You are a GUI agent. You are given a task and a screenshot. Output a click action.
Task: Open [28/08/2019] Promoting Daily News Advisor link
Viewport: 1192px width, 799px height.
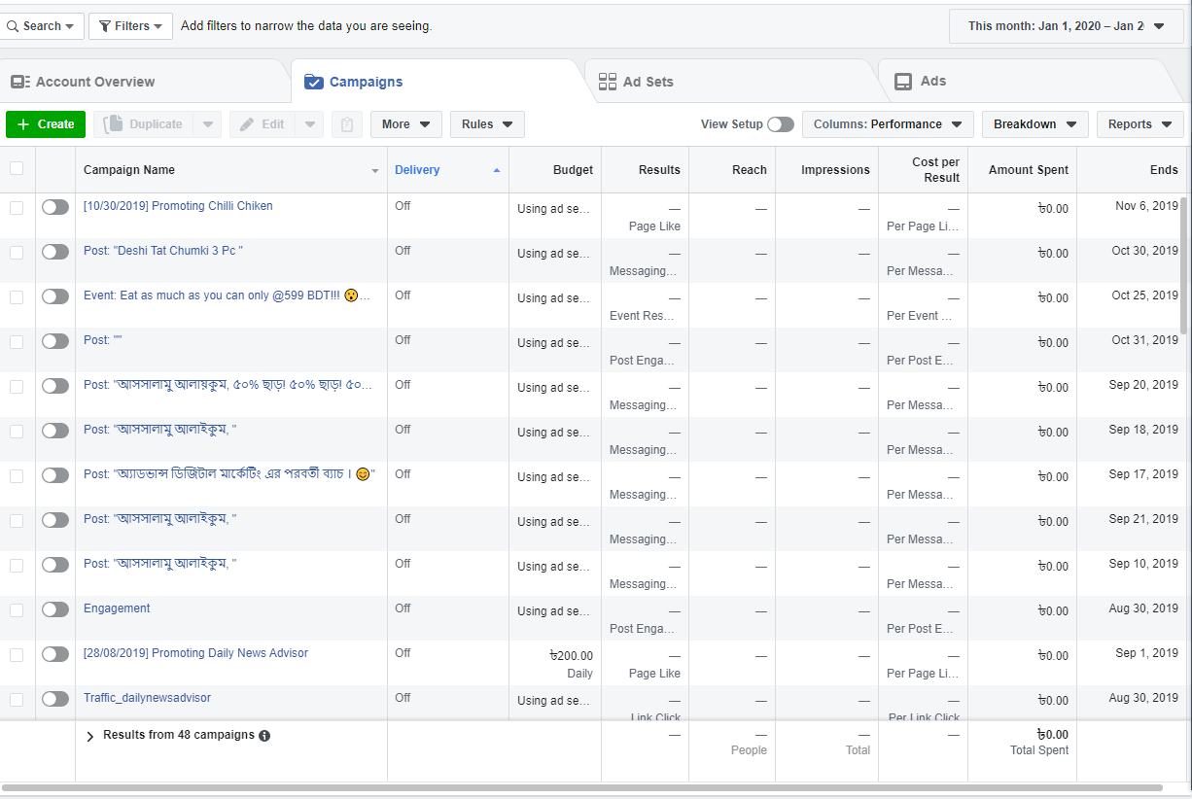coord(195,653)
